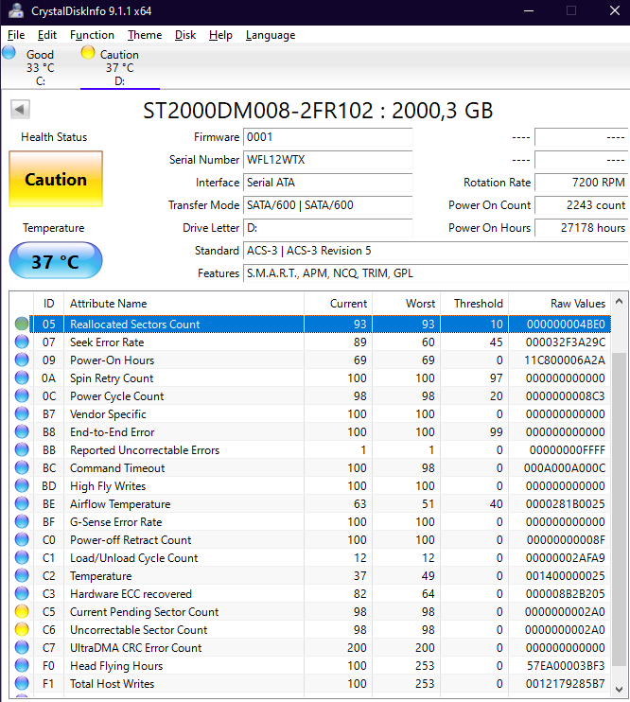Click the Features field with S.M.A.R.T., APM

(x=436, y=273)
